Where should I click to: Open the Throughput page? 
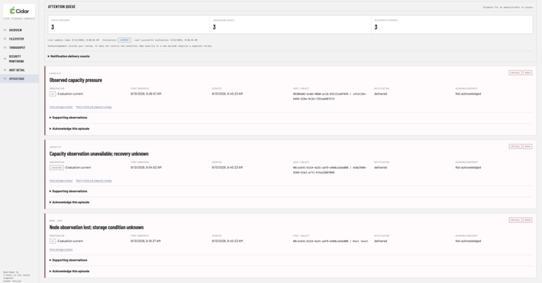[17, 48]
